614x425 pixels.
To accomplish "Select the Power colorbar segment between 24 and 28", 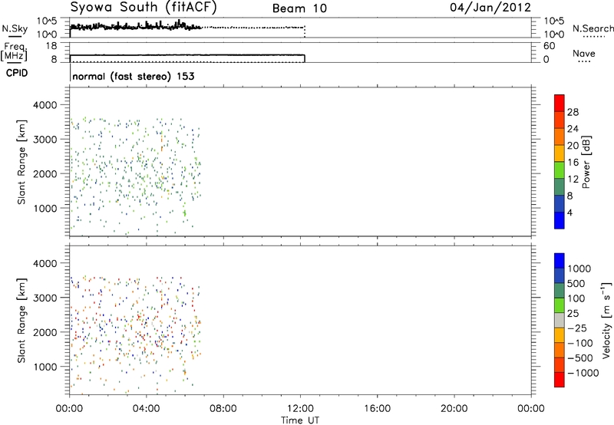I will tap(560, 120).
